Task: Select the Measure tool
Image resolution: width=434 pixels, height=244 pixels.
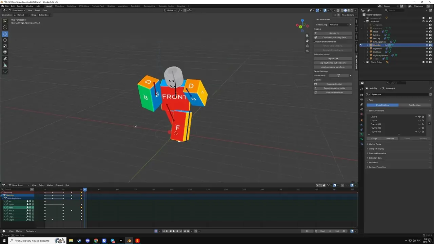Action: pyautogui.click(x=5, y=65)
